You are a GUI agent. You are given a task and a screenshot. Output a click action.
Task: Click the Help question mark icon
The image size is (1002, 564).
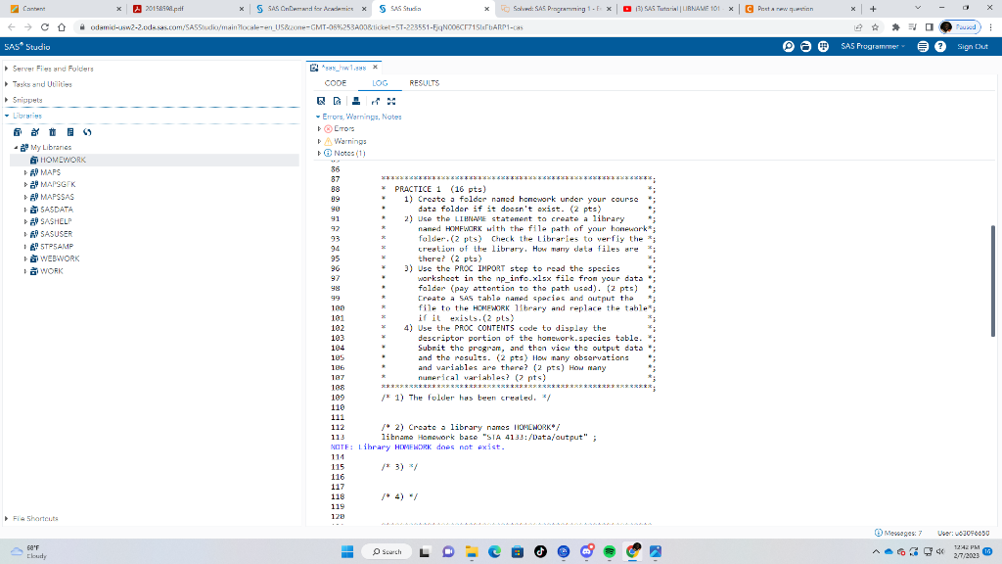940,47
